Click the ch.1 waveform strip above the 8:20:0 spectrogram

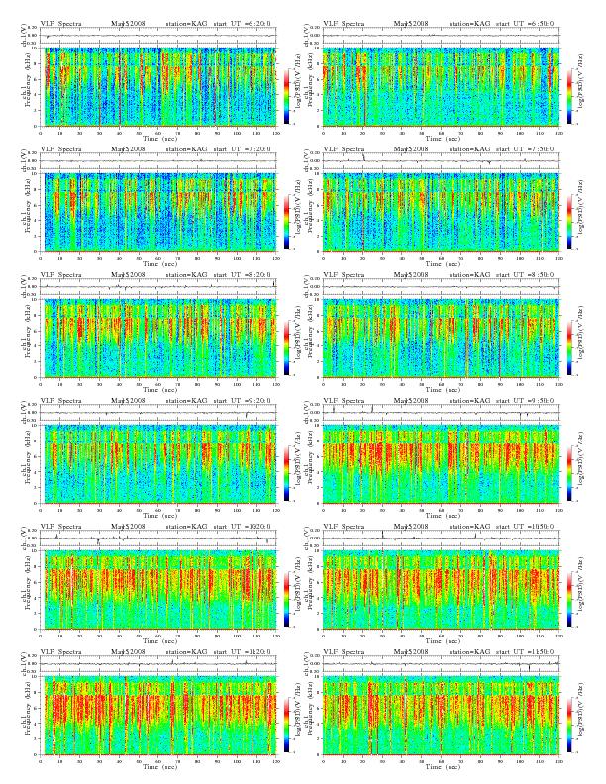(158, 287)
